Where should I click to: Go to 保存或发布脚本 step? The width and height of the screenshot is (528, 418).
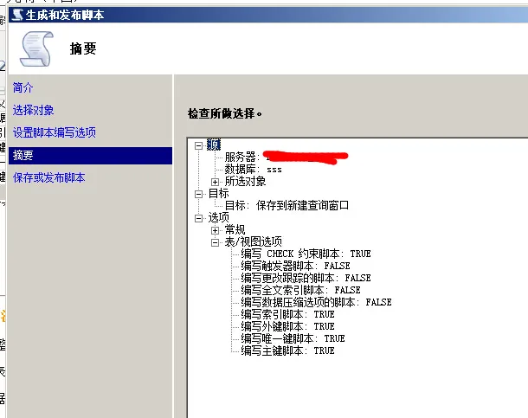point(48,177)
